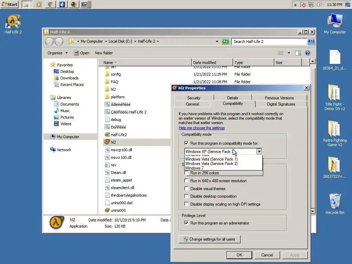Click the Open toolbar button
Image resolution: width=352 pixels, height=264 pixels.
click(82, 53)
